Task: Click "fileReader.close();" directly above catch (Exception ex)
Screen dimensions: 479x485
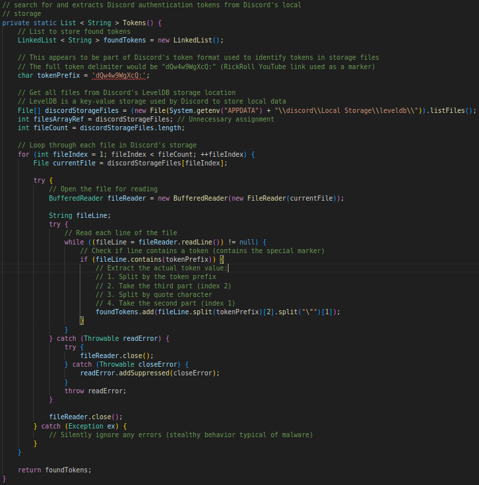Action: pos(86,417)
